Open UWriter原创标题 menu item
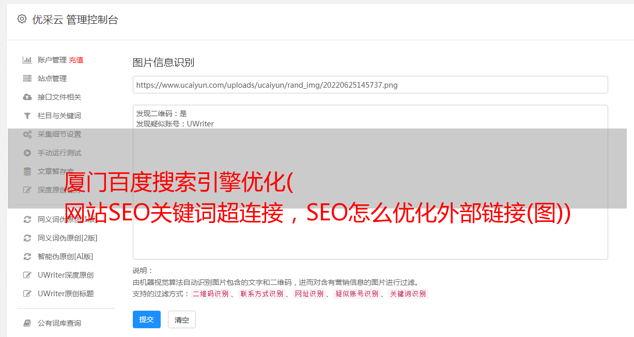Viewport: 634px width, 337px height. tap(66, 294)
